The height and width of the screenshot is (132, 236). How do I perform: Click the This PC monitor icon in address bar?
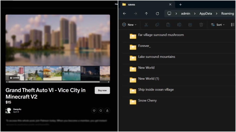[x=169, y=13]
